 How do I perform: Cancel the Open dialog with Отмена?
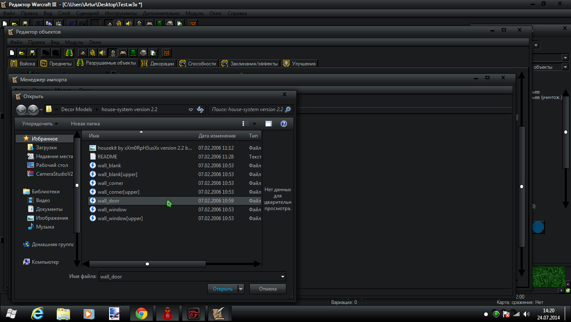tap(268, 289)
